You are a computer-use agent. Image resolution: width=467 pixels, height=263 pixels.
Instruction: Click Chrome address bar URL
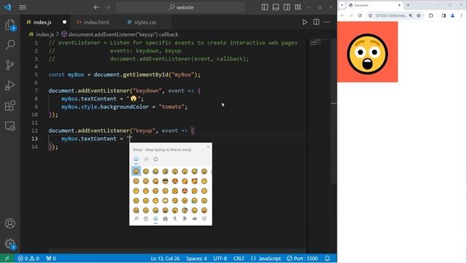point(391,15)
